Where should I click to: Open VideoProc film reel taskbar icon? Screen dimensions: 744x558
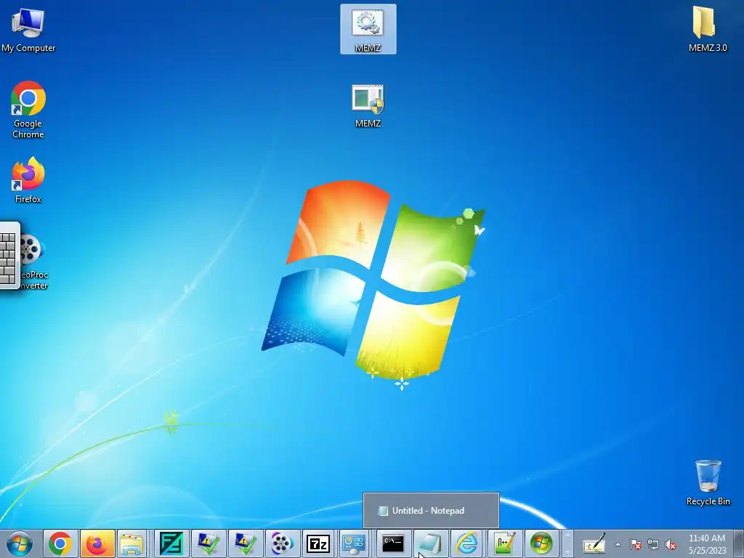click(x=282, y=543)
